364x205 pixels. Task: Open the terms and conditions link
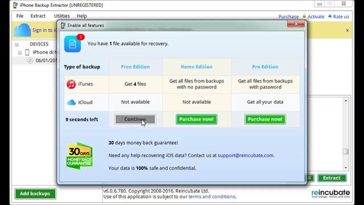pyautogui.click(x=212, y=196)
